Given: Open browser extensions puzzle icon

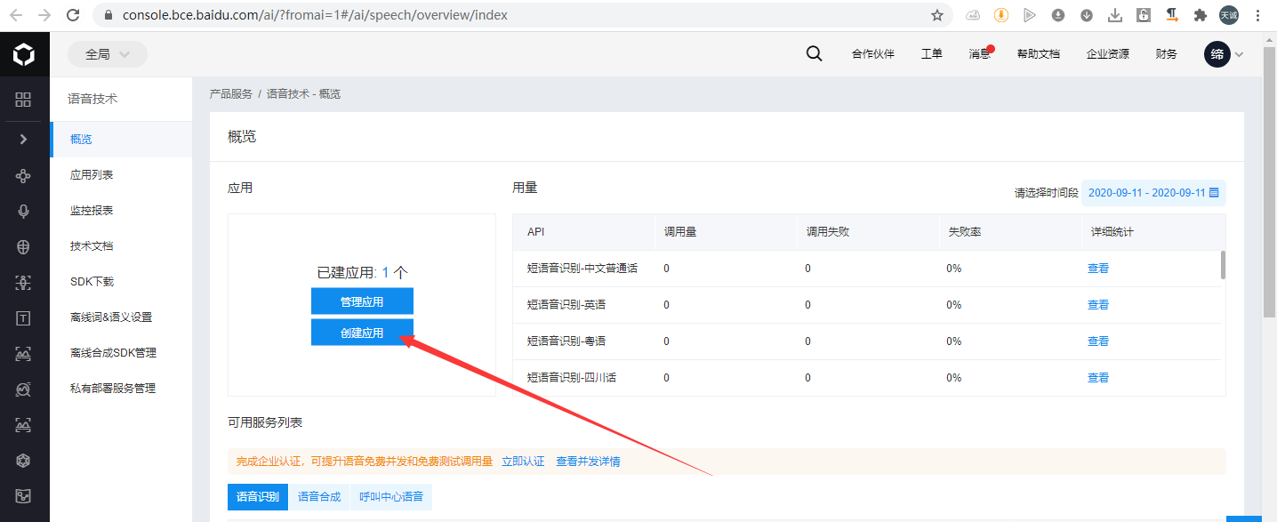Looking at the screenshot, I should point(1200,15).
